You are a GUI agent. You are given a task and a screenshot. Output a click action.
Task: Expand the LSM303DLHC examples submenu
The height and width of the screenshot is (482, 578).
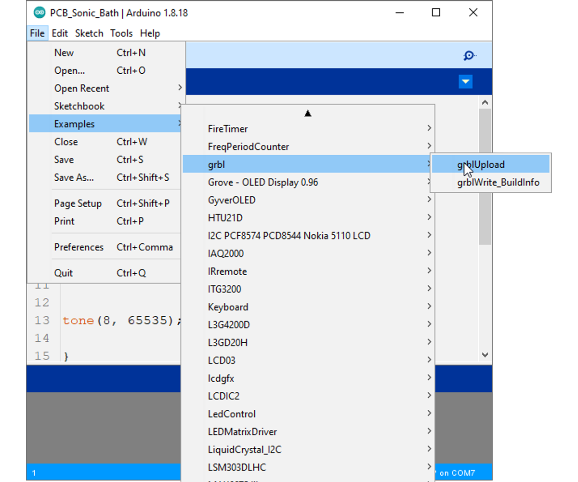pos(308,468)
